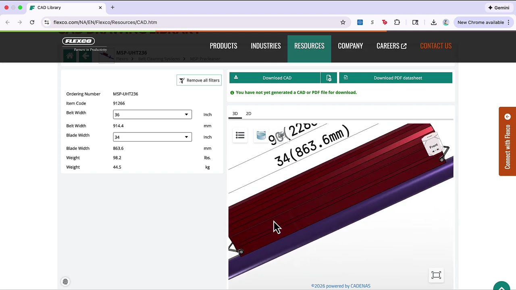The width and height of the screenshot is (516, 290).
Task: Open the 3D viewer list menu icon
Action: click(240, 135)
